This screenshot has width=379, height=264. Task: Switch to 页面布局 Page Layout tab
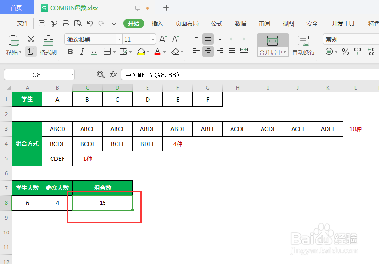pyautogui.click(x=187, y=23)
